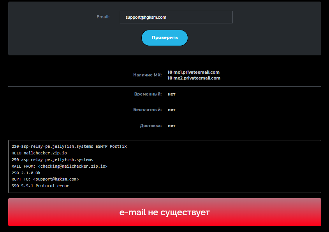The image size is (329, 232).
Task: Click the 250 2.1.0 Ok line
Action: tap(26, 173)
